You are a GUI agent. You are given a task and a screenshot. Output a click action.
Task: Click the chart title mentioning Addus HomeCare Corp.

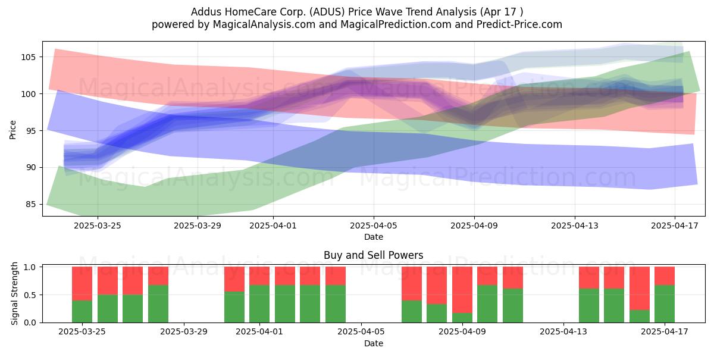357,11
